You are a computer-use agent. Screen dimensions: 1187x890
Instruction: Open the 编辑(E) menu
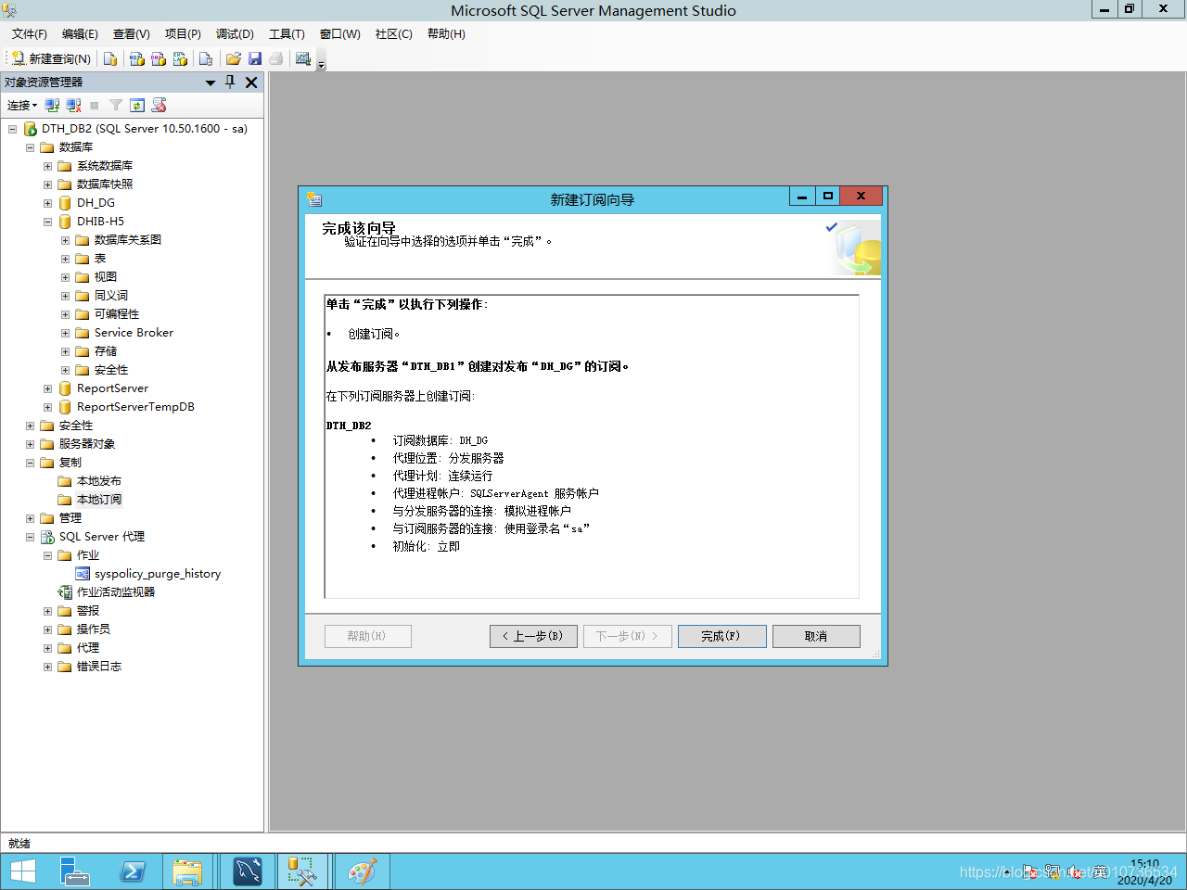80,33
